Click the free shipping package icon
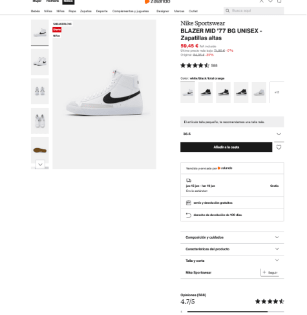The width and height of the screenshot is (307, 315). pos(189,202)
